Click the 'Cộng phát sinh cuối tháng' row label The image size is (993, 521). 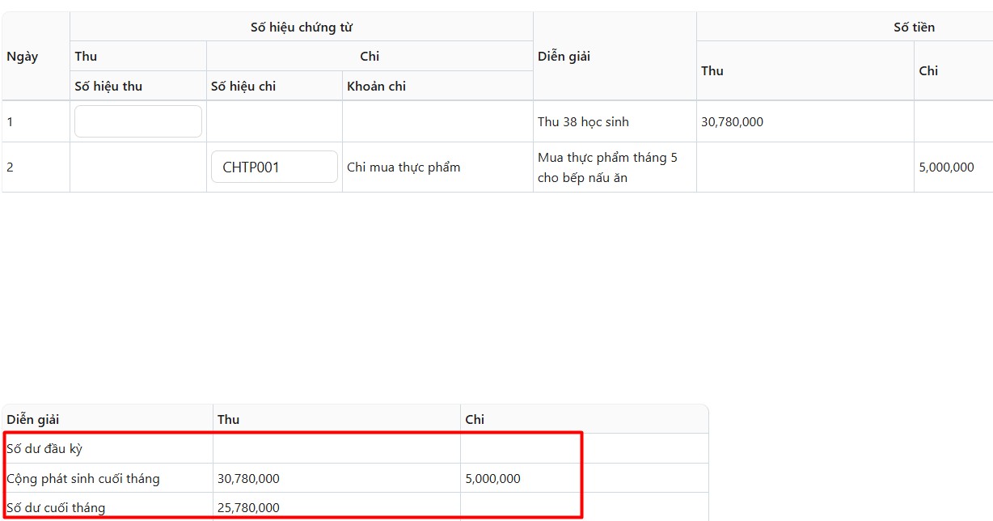pos(83,478)
